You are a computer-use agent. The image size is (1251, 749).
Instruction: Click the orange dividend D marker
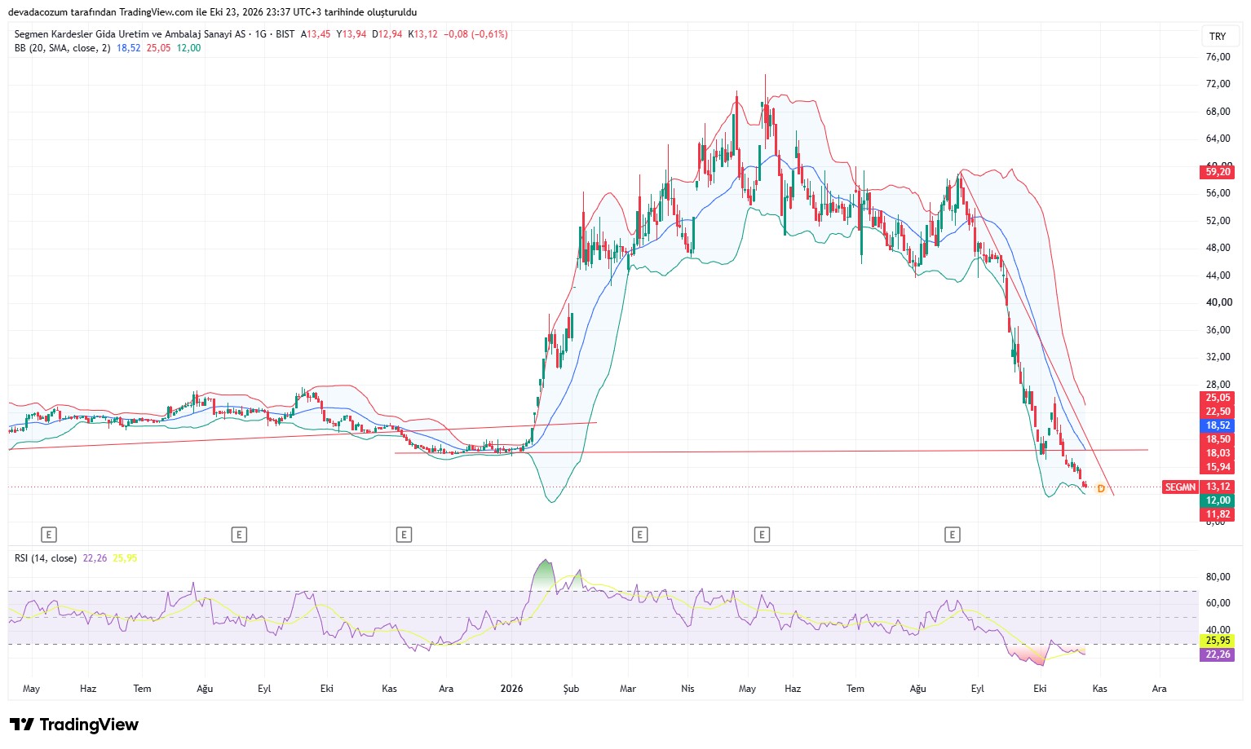pyautogui.click(x=1101, y=489)
